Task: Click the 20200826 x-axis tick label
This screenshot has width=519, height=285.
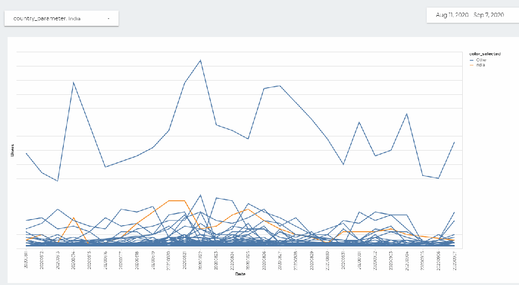Action: (x=264, y=260)
